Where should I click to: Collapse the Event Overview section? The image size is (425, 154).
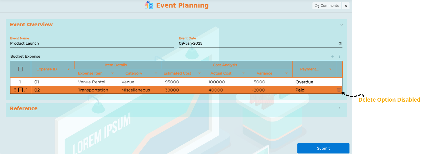click(x=341, y=25)
